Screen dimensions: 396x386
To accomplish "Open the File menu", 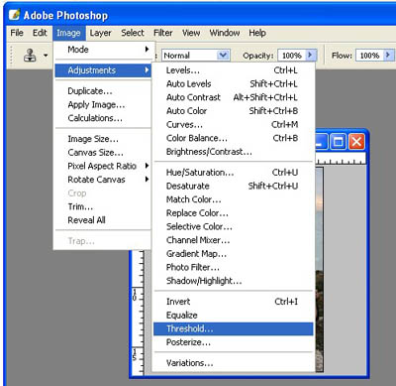I will tap(17, 33).
